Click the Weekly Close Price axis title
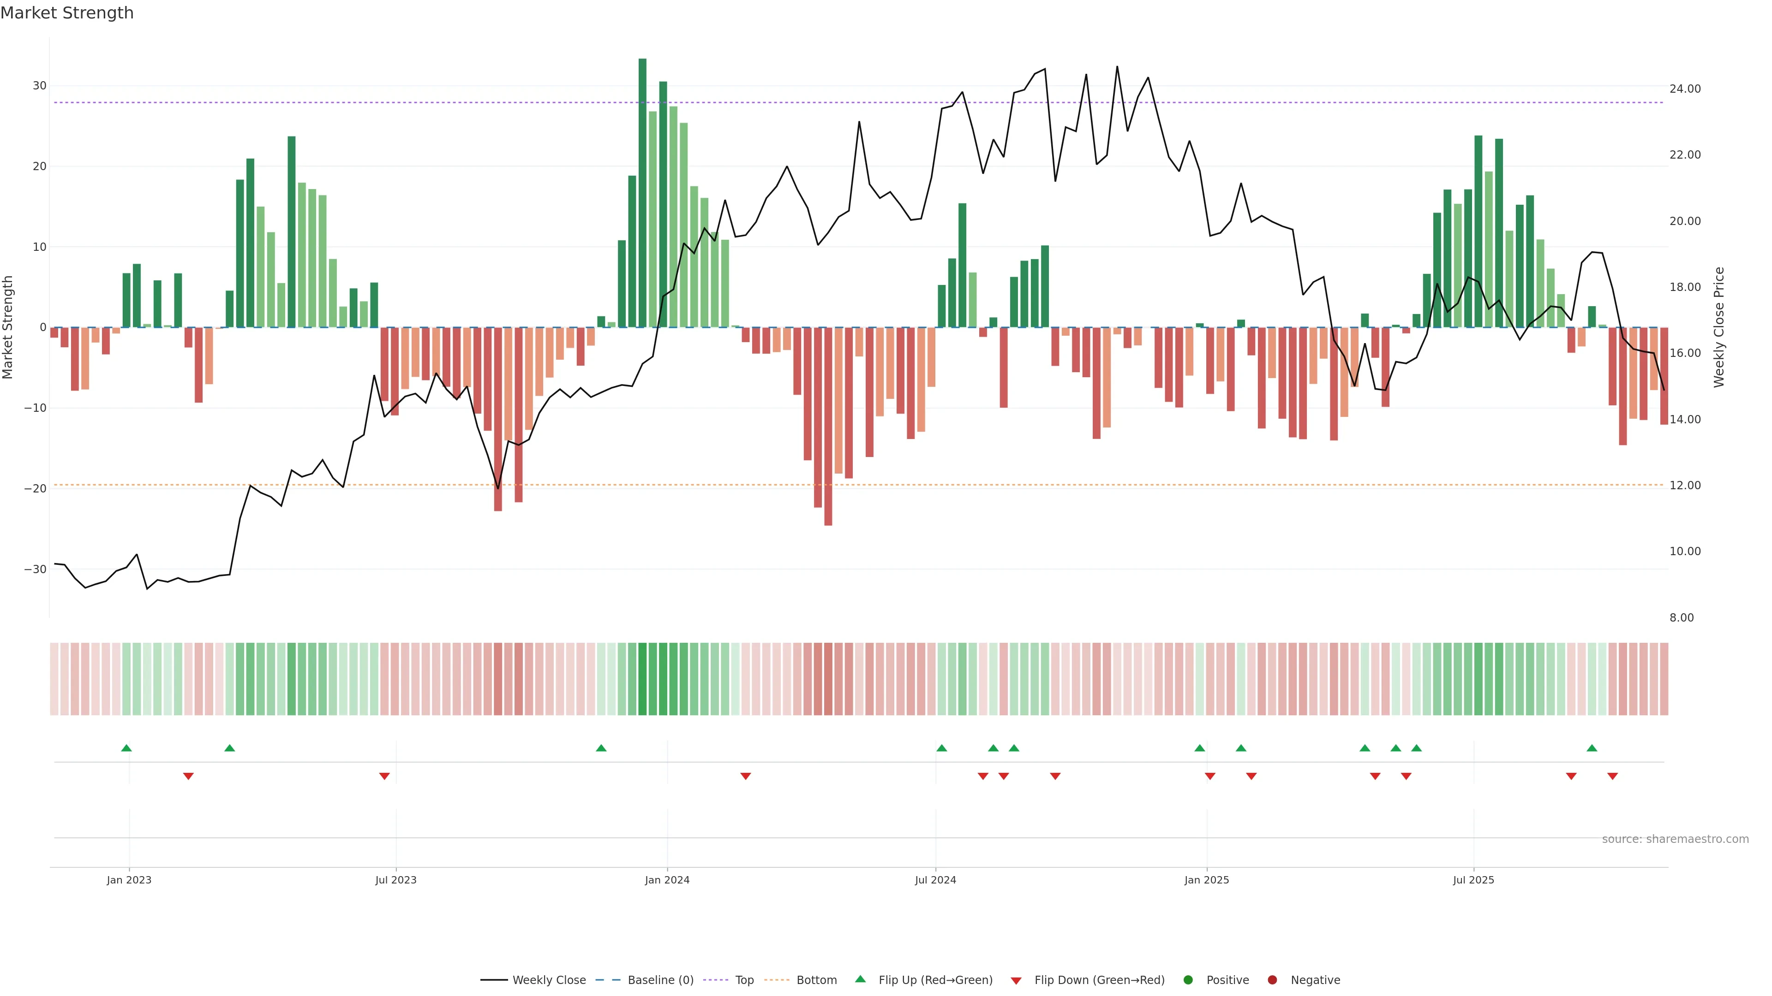The height and width of the screenshot is (996, 1772). [1719, 327]
